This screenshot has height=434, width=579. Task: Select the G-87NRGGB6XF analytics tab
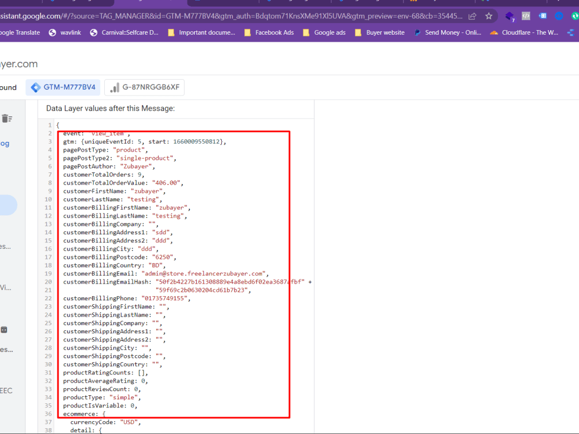(x=144, y=87)
